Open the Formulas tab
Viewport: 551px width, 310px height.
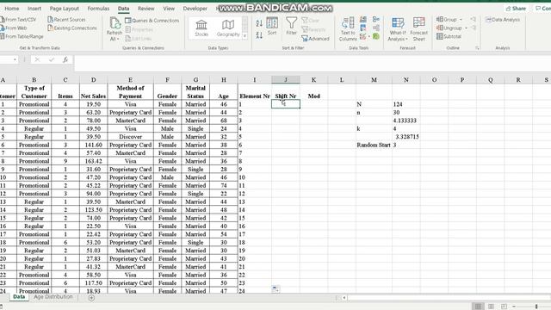[98, 9]
